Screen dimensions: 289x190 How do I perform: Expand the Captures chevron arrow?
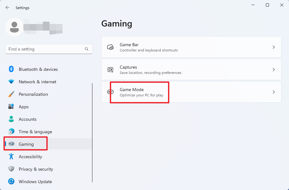(274, 70)
